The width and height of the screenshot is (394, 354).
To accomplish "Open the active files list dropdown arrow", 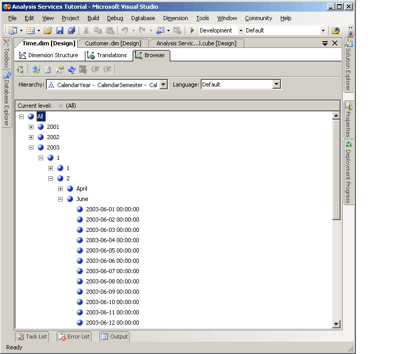I will point(325,43).
